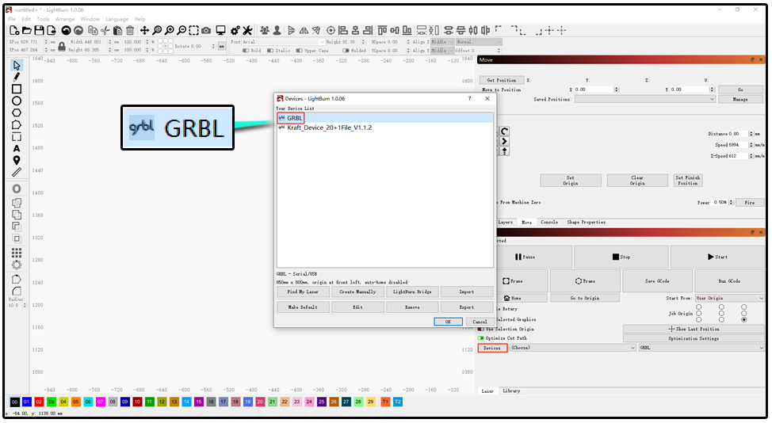Click the New file icon in the toolbar
The width and height of the screenshot is (772, 423).
point(14,30)
